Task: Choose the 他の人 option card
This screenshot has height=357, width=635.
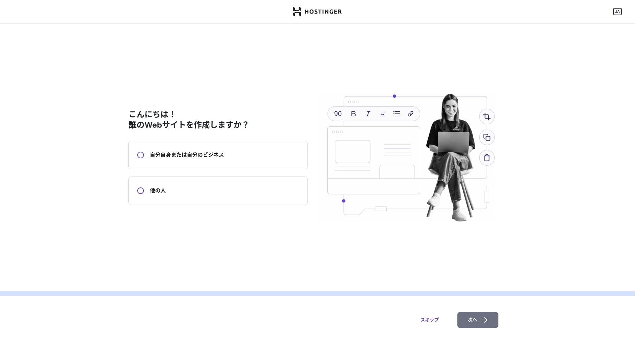Action: 218,191
